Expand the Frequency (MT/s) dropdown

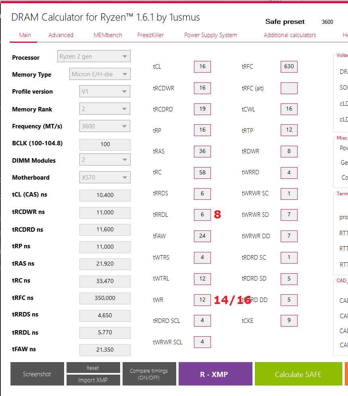click(105, 126)
